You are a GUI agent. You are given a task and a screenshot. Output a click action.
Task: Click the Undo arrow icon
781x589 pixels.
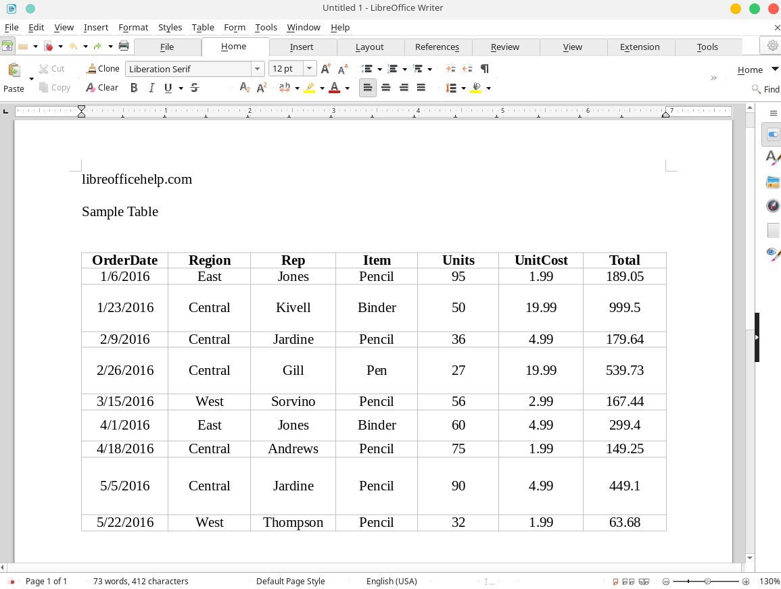pos(73,46)
